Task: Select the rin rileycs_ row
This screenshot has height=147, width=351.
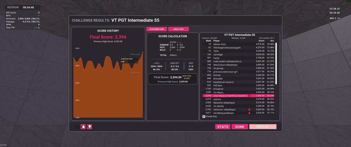Action: 238,92
